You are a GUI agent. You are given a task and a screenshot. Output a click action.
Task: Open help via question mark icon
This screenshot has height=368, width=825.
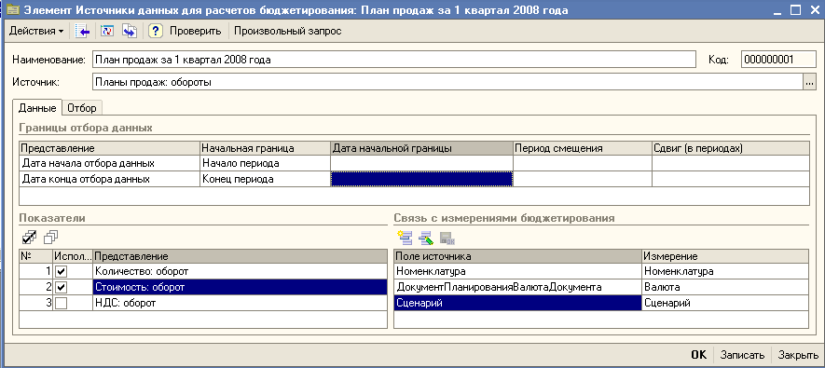coord(155,31)
